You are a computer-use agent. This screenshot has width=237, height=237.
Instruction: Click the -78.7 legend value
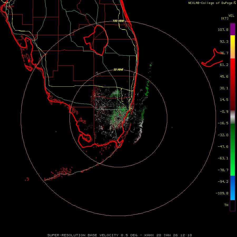point(223,170)
